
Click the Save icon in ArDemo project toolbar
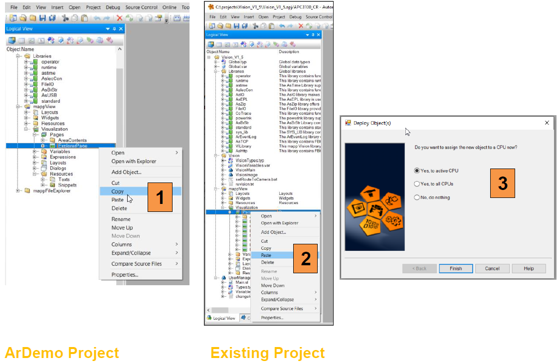click(x=43, y=18)
